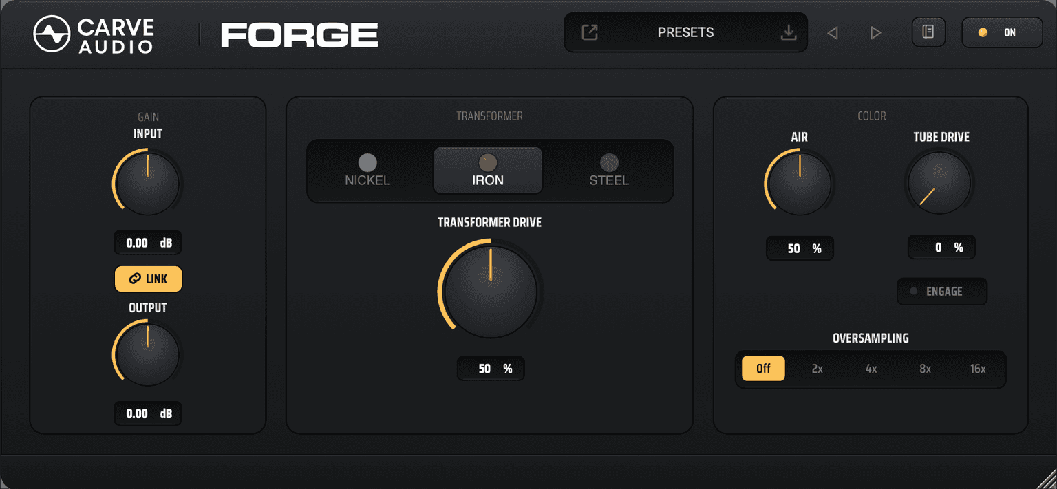Toggle the LINK gain button
This screenshot has height=489, width=1057.
pos(148,279)
